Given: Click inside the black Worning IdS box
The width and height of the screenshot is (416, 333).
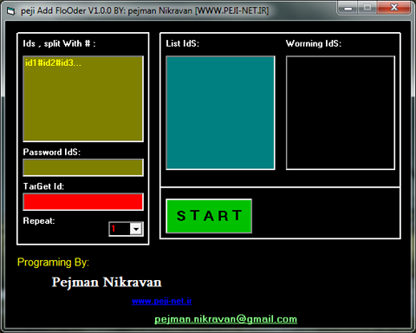Looking at the screenshot, I should (341, 113).
